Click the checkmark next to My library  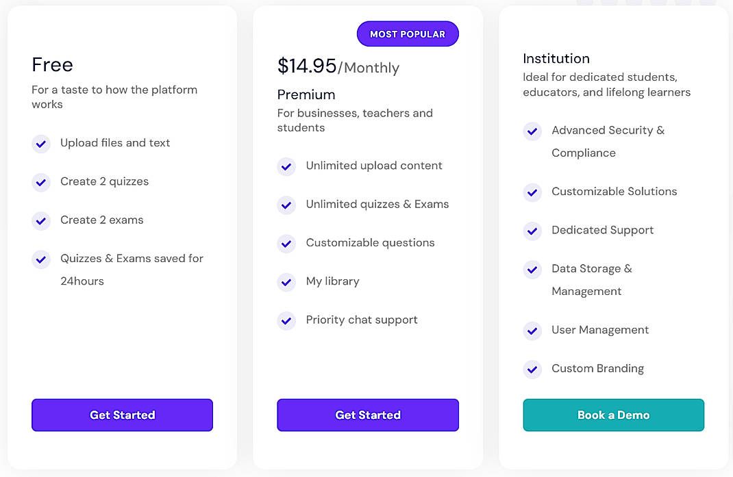coord(286,282)
